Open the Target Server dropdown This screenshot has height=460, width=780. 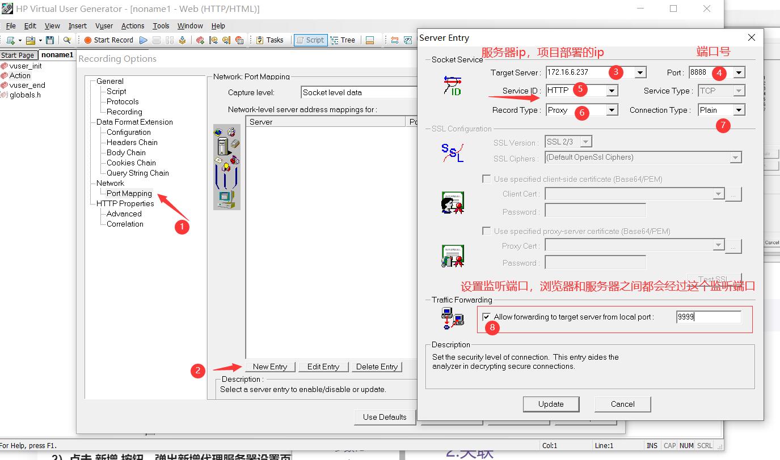coord(640,73)
